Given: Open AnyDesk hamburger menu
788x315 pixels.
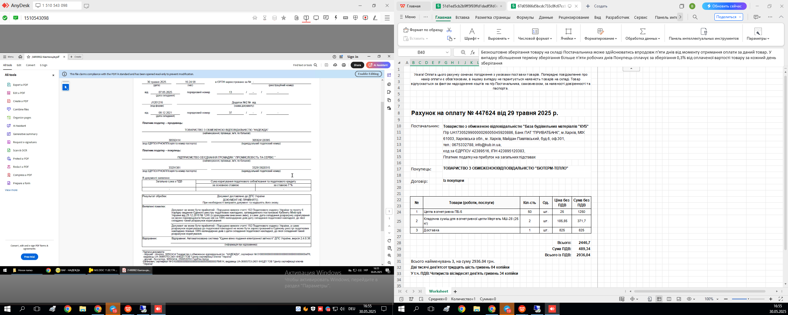Looking at the screenshot, I should click(x=387, y=18).
